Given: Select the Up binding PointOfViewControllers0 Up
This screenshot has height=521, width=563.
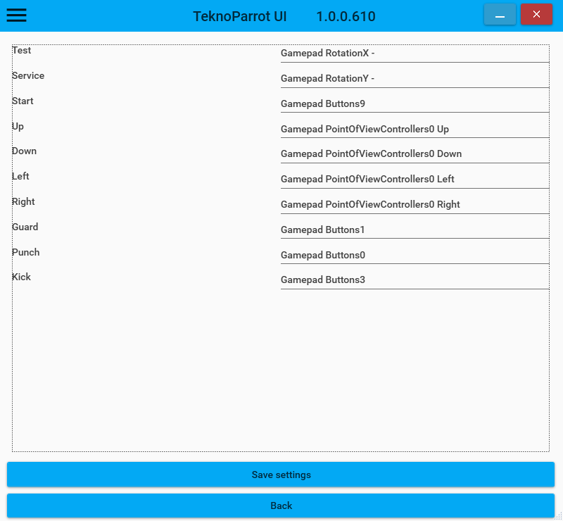Looking at the screenshot, I should (415, 130).
